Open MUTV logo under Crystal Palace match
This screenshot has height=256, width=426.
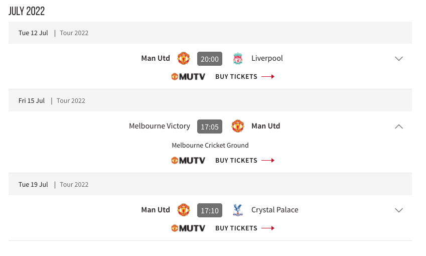[188, 228]
